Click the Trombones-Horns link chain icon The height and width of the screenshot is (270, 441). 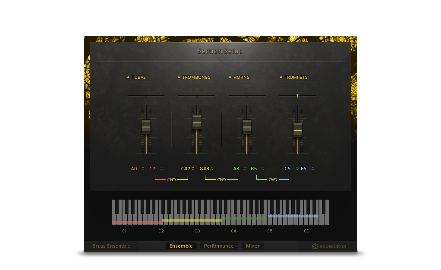[221, 180]
